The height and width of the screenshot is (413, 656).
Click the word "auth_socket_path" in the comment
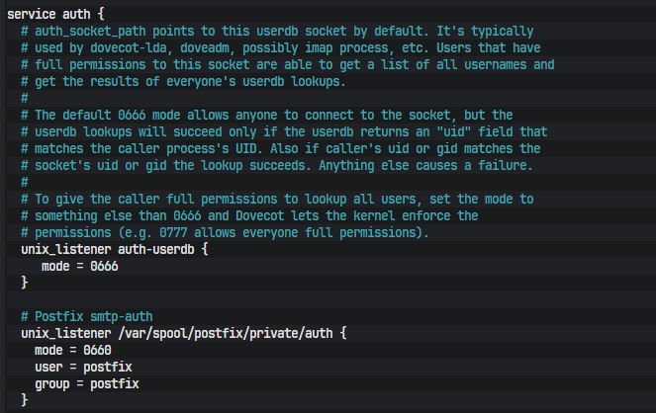[91, 32]
